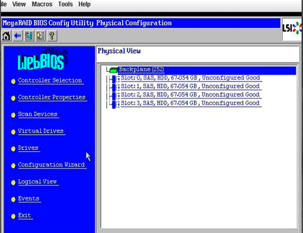This screenshot has height=233, width=303.
Task: Click the blue drive icon for Slot 3
Action: coord(114,104)
